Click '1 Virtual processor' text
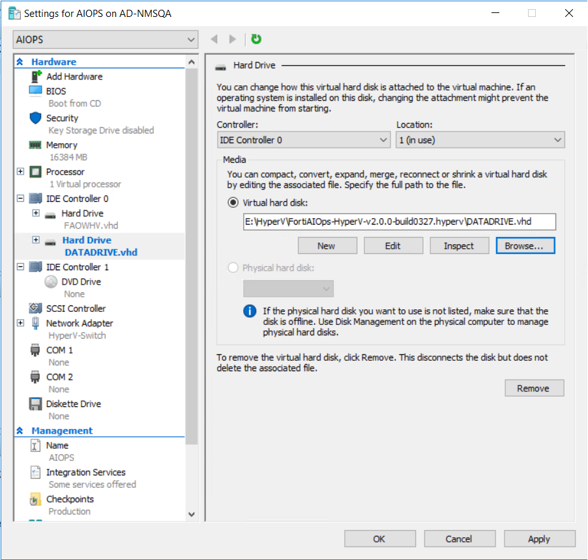Viewport: 588px width, 560px height. click(x=85, y=184)
